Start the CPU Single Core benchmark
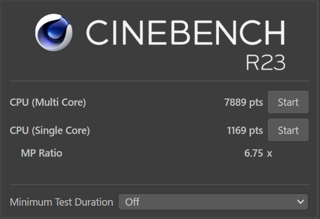The image size is (320, 219). (x=288, y=130)
